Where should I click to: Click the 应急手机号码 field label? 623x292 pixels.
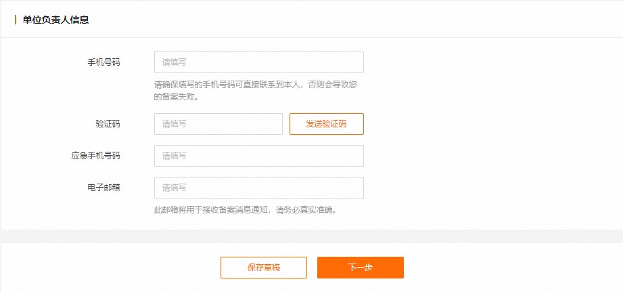tap(95, 156)
